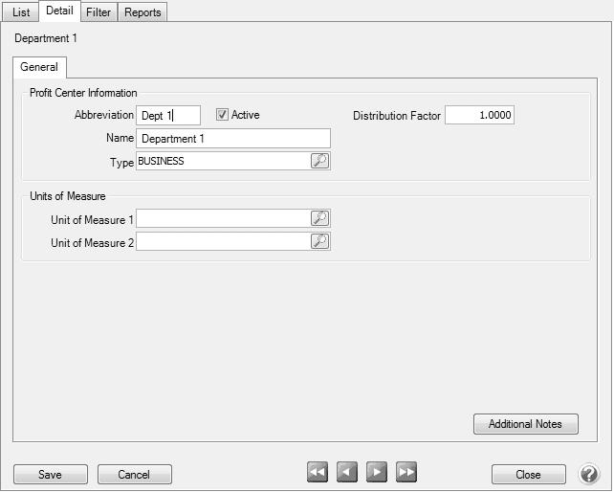Click into the Abbreviation field
This screenshot has height=492, width=614.
coord(168,116)
